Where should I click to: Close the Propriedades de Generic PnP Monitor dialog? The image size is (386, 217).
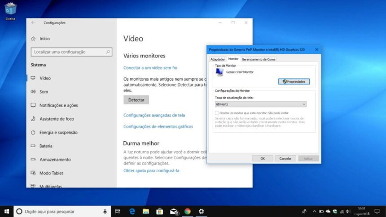[316, 49]
